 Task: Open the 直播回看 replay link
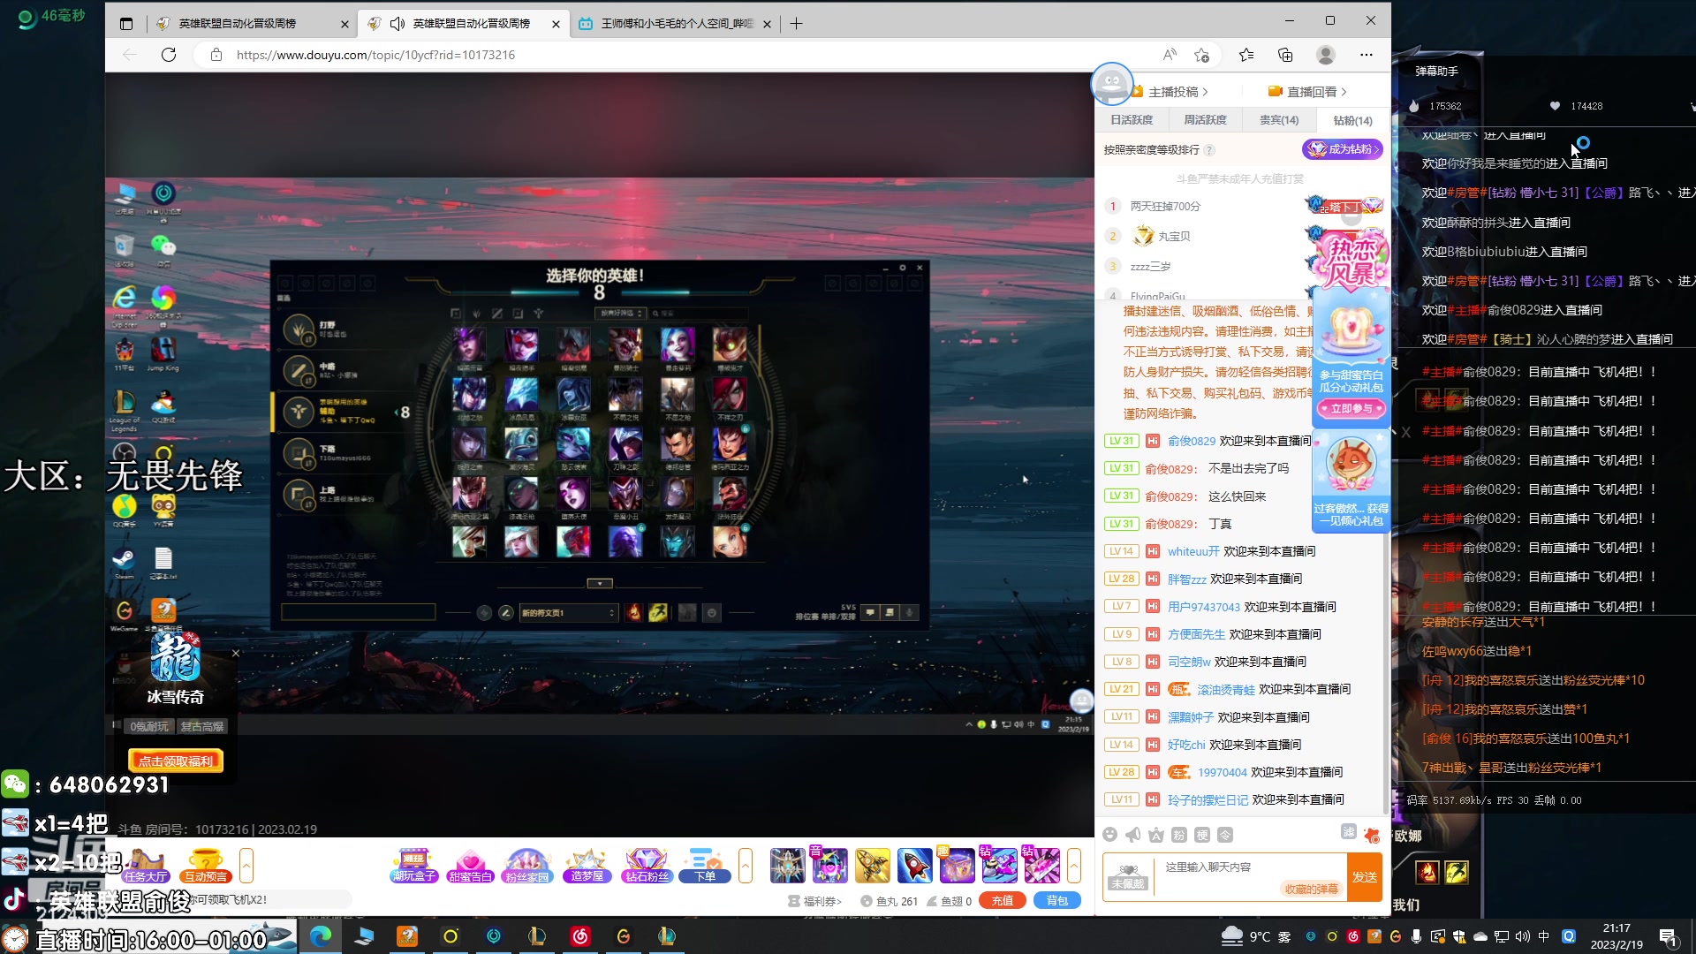[x=1307, y=92]
